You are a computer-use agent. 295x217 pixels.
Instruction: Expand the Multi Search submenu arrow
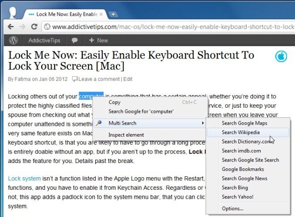[x=203, y=123]
